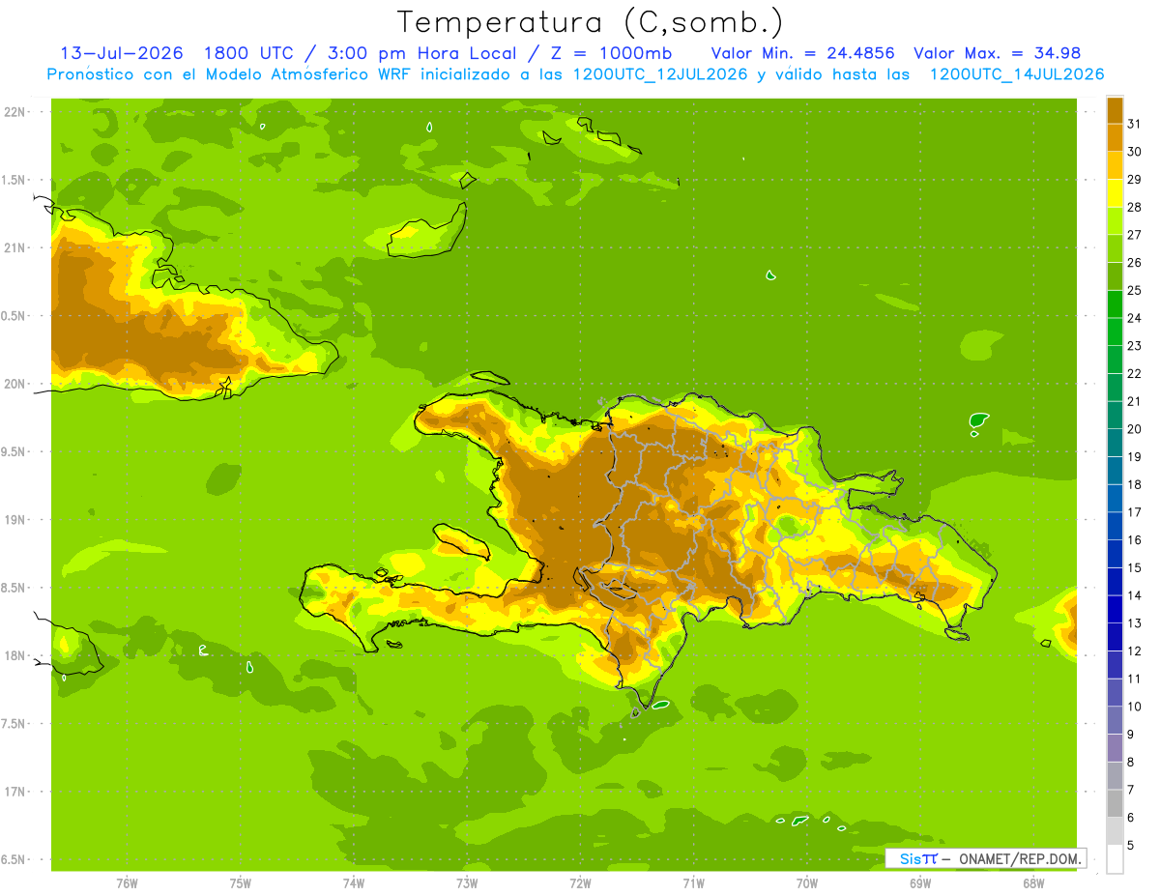The width and height of the screenshot is (1160, 896).
Task: Click the latitude label "20N"
Action: coord(15,384)
